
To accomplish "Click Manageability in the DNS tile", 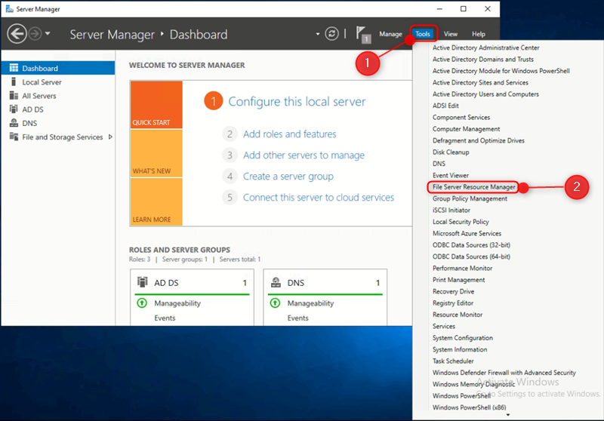I will tap(310, 303).
